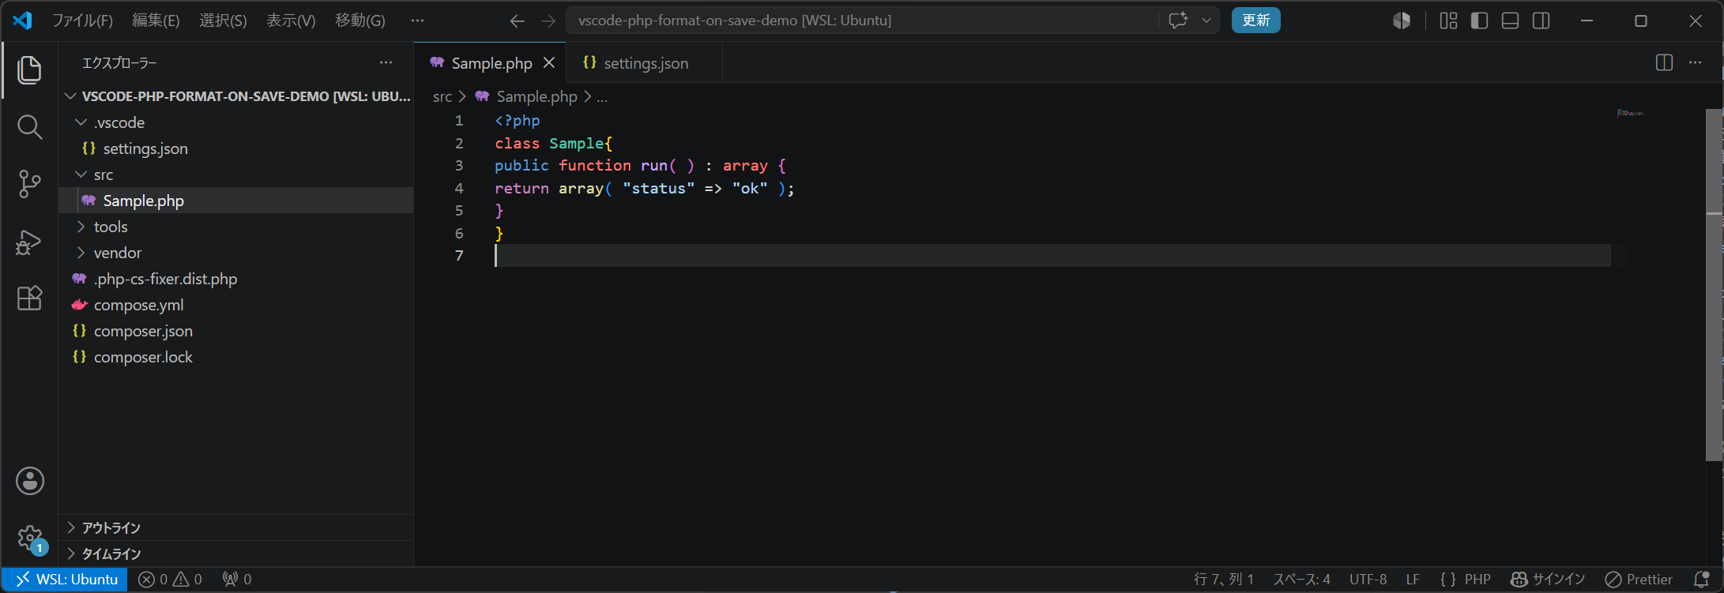
Task: Expand the アウトライン section
Action: (x=236, y=527)
